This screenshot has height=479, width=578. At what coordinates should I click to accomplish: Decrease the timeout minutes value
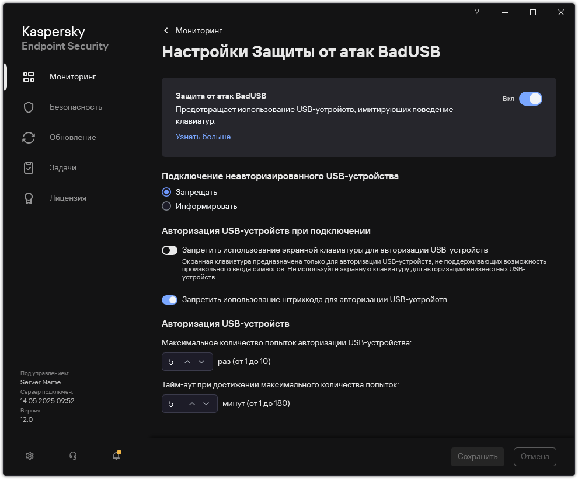pyautogui.click(x=206, y=403)
